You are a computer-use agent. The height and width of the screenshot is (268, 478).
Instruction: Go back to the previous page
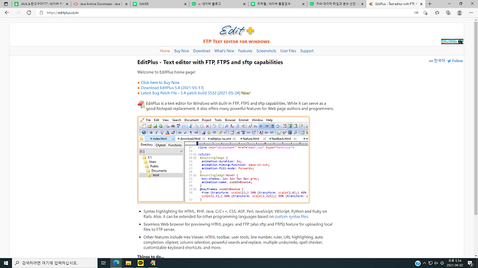(7, 13)
